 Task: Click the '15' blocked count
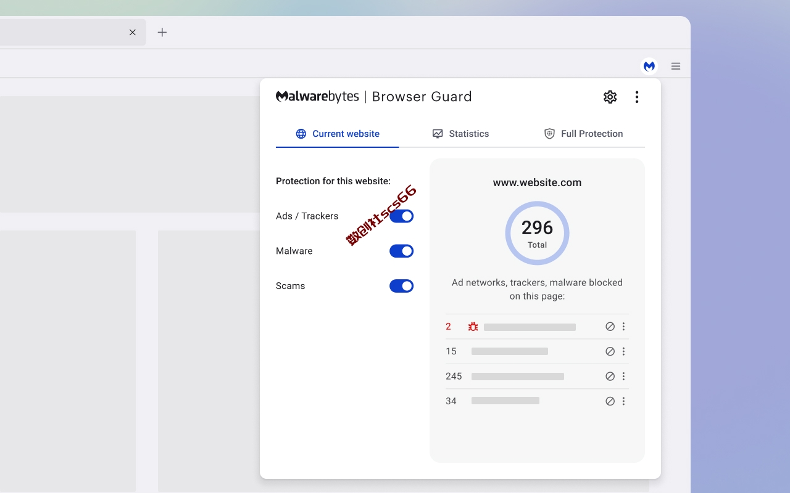(x=451, y=351)
